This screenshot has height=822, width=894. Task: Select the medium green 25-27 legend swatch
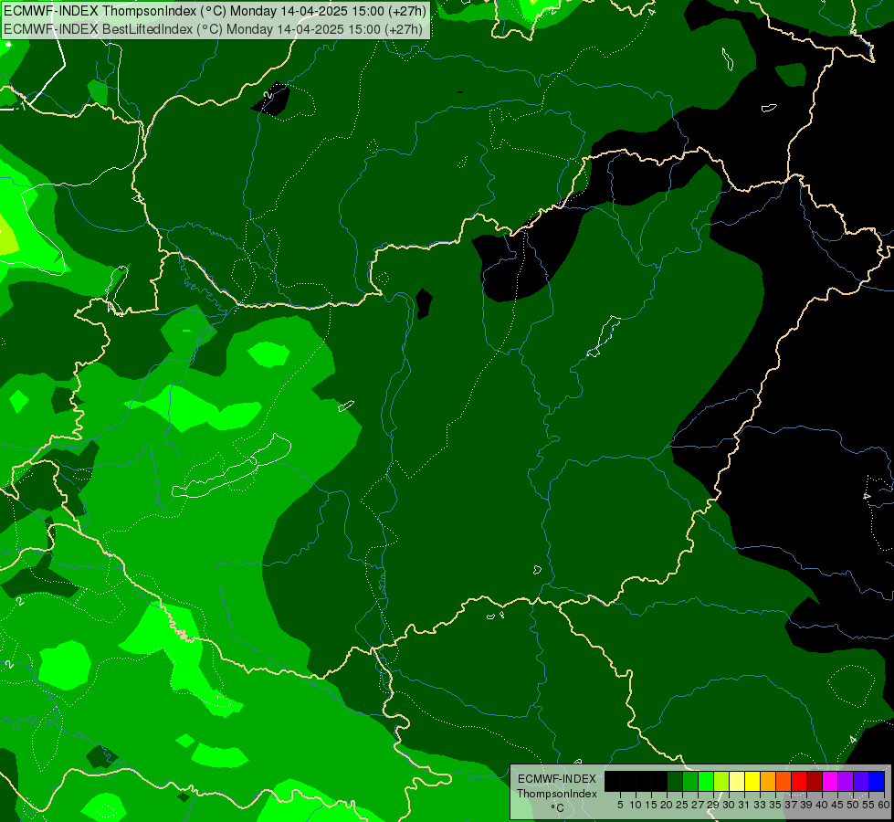(x=690, y=781)
